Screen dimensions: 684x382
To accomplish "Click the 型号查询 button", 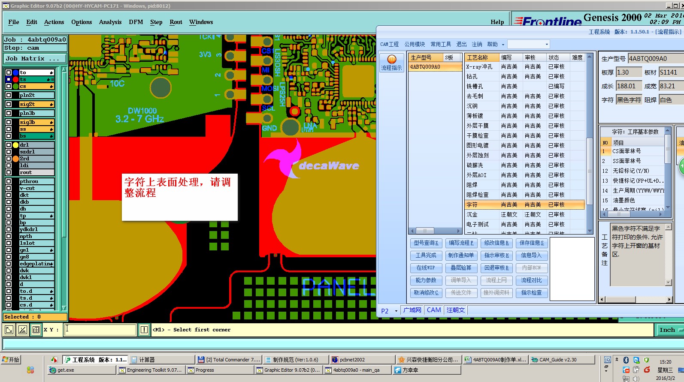I will pyautogui.click(x=426, y=243).
